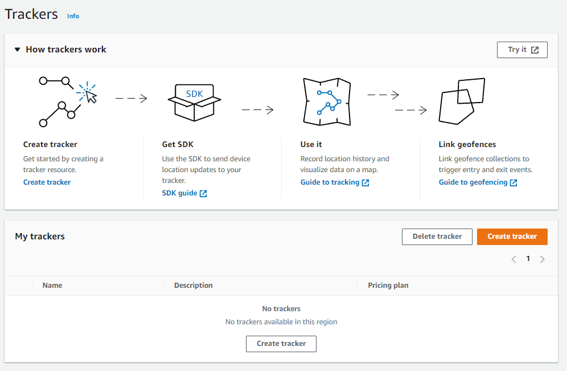The width and height of the screenshot is (567, 371).
Task: Click external link icon beside SDK guide
Action: click(x=203, y=193)
